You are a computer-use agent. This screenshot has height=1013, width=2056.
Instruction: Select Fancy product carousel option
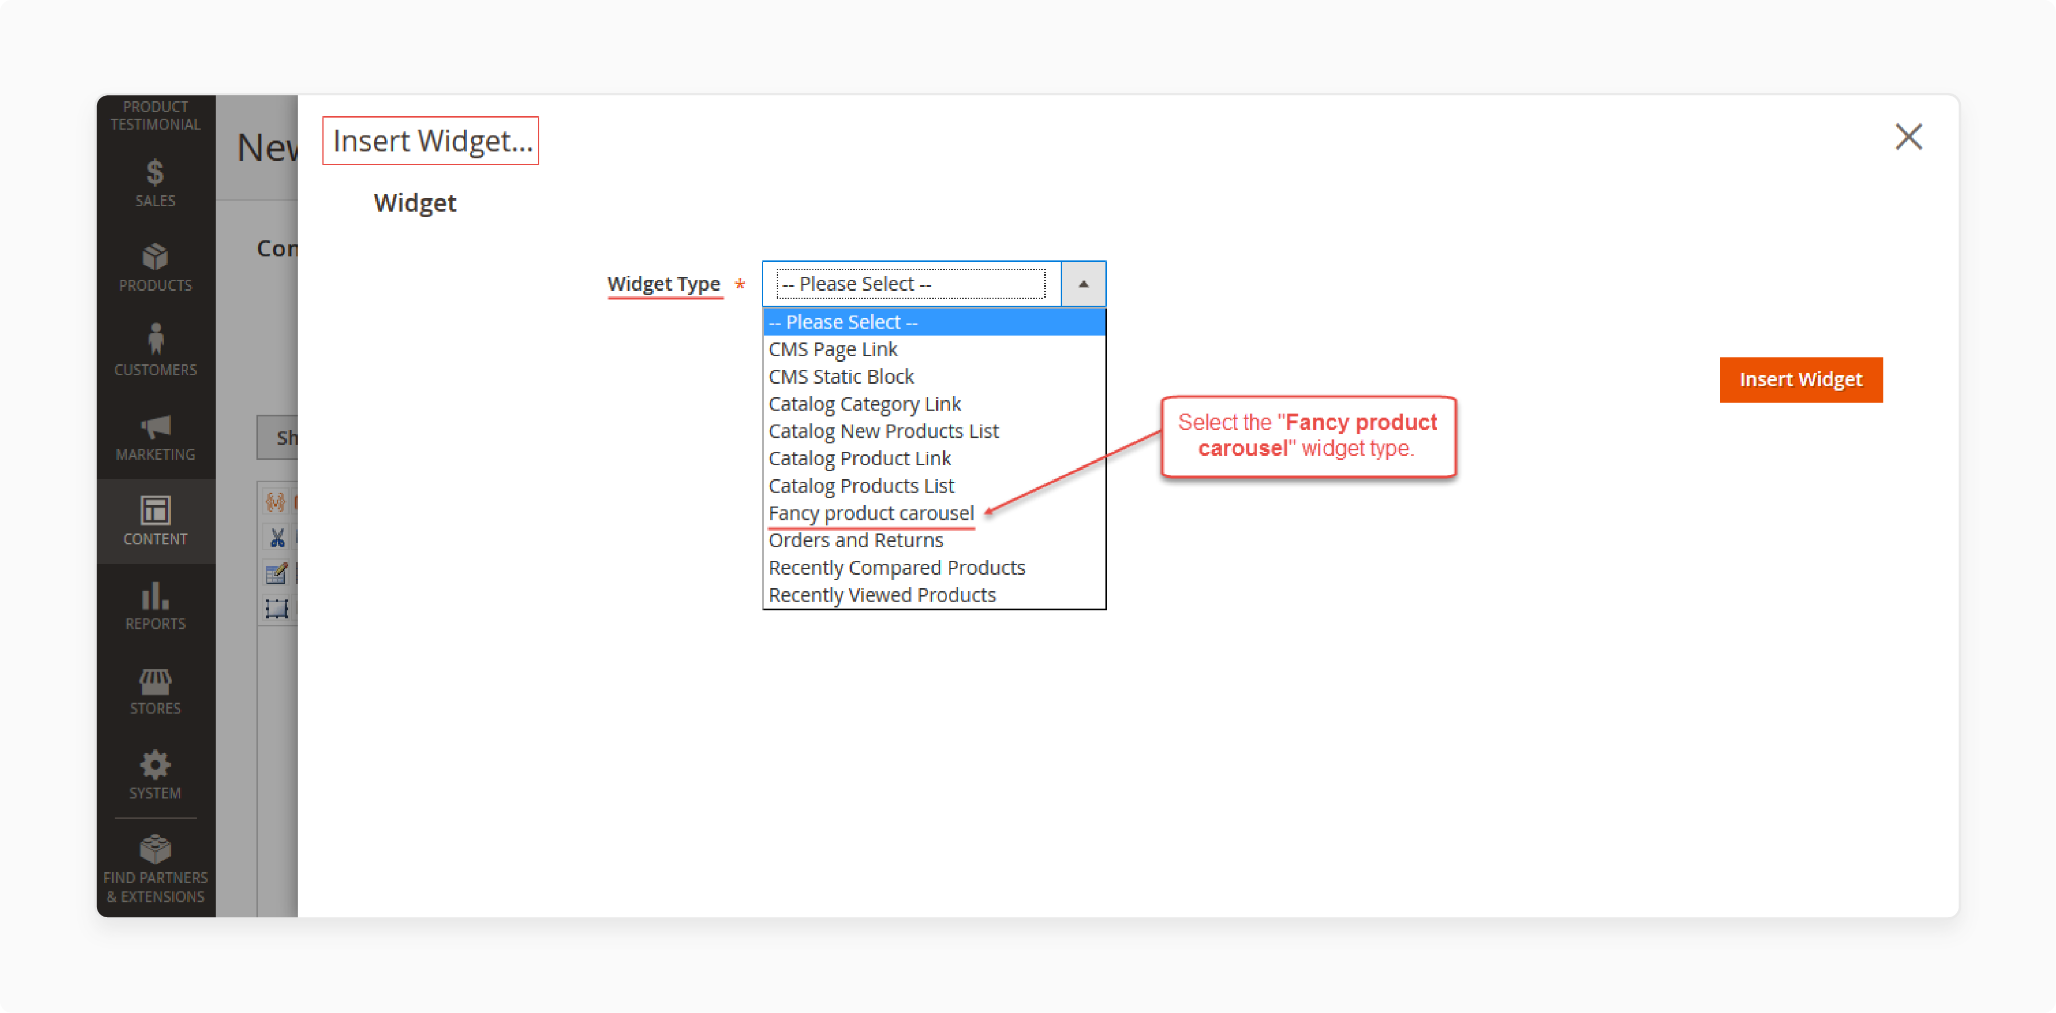[x=934, y=512]
